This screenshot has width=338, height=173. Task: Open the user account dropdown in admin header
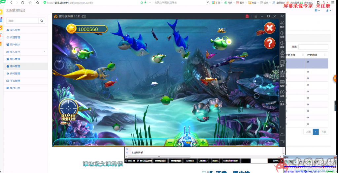[x=329, y=11]
